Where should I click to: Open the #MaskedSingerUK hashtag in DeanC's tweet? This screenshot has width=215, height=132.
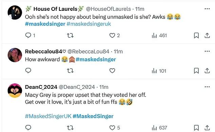point(48,116)
